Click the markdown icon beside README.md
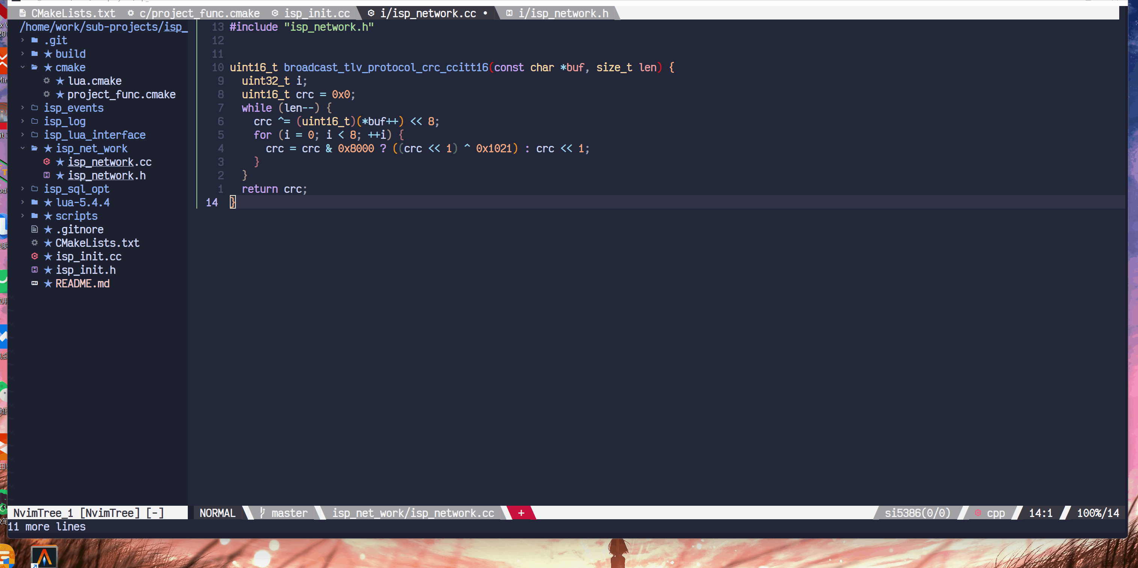Image resolution: width=1138 pixels, height=568 pixels. (35, 283)
